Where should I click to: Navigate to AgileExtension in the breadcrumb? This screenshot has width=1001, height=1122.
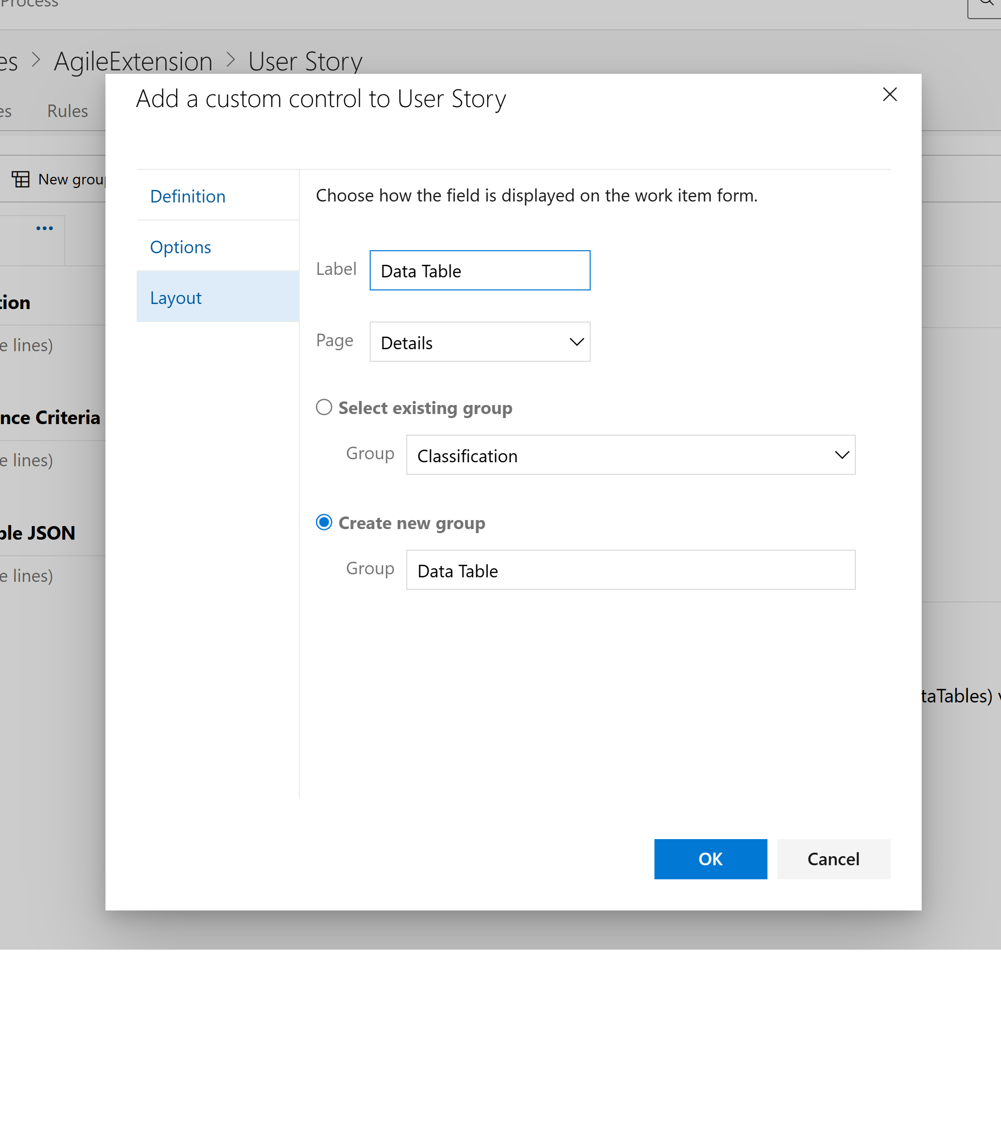pyautogui.click(x=133, y=60)
